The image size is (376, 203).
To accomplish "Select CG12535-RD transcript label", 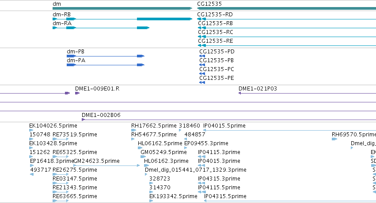I will coord(215,15).
